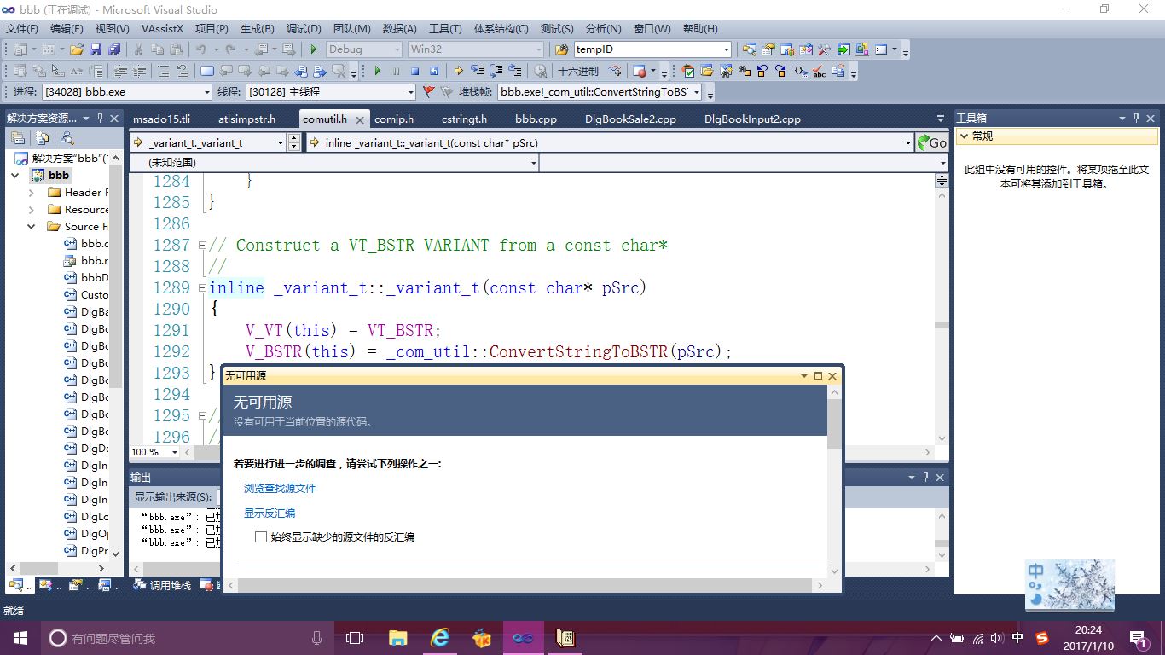Enable always show disassembly checkbox
Screen dimensions: 1165x655
click(x=261, y=537)
